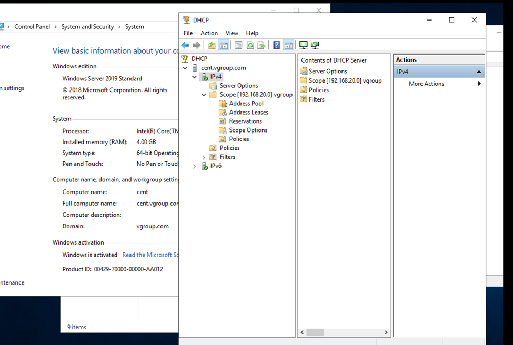Collapse the IPv4 Actions section header arrow
Viewport: 513px width, 345px height.
click(479, 72)
